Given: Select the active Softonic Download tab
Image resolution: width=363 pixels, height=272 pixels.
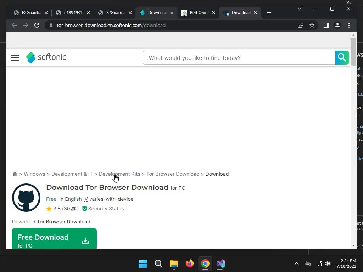Looking at the screenshot, I should tap(157, 13).
